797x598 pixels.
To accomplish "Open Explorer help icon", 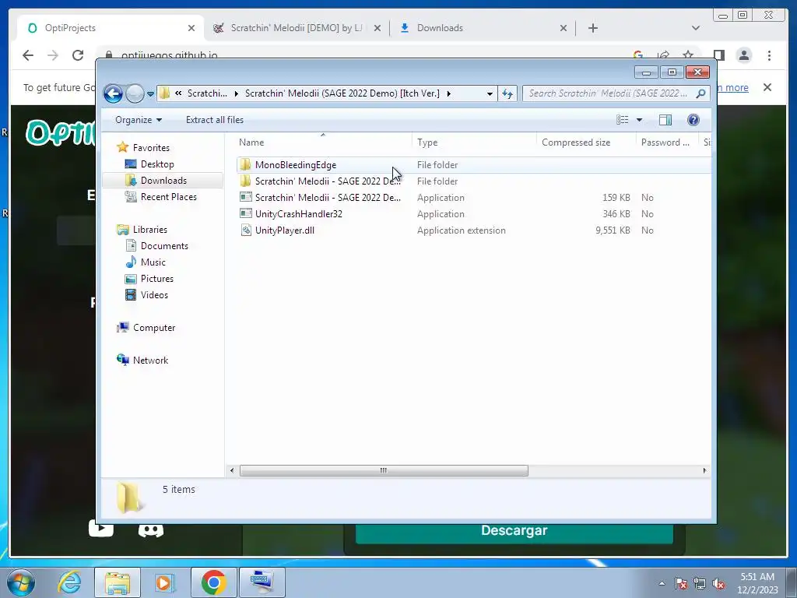I will point(693,120).
